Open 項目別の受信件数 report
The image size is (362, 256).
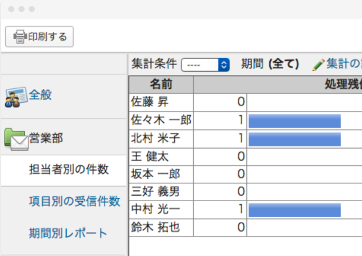pyautogui.click(x=75, y=201)
